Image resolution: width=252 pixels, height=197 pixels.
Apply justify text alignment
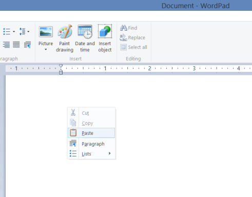[x=16, y=45]
